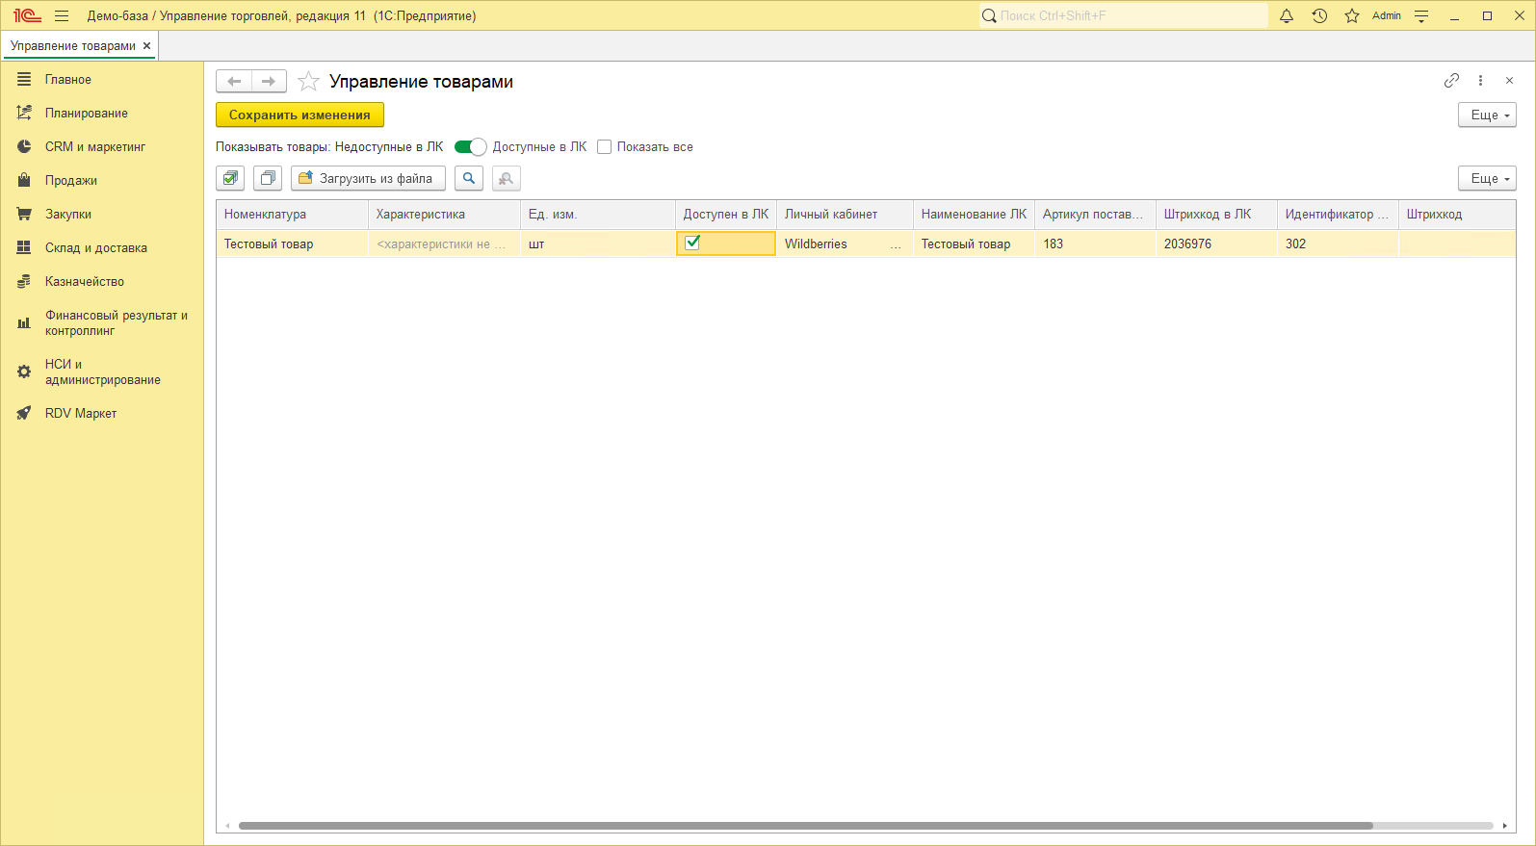
Task: Open the Планирование section
Action: coord(87,114)
